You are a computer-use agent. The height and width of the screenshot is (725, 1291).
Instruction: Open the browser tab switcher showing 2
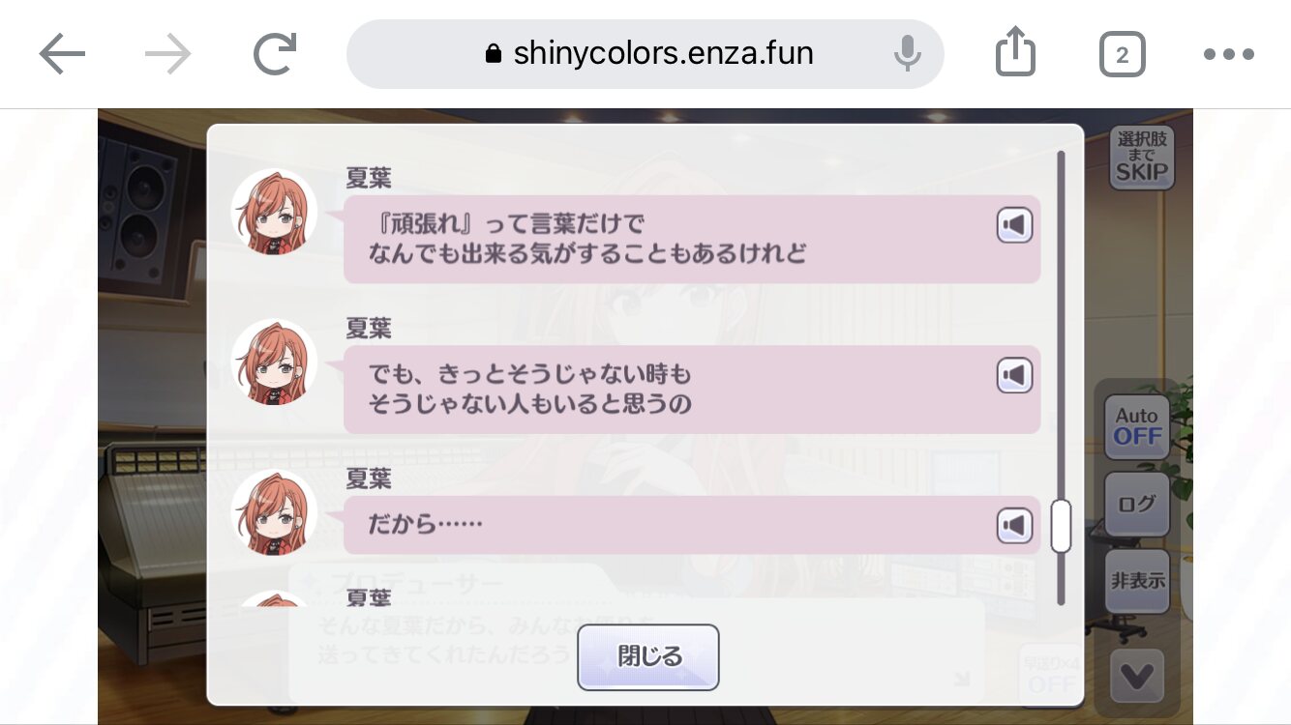(x=1122, y=54)
